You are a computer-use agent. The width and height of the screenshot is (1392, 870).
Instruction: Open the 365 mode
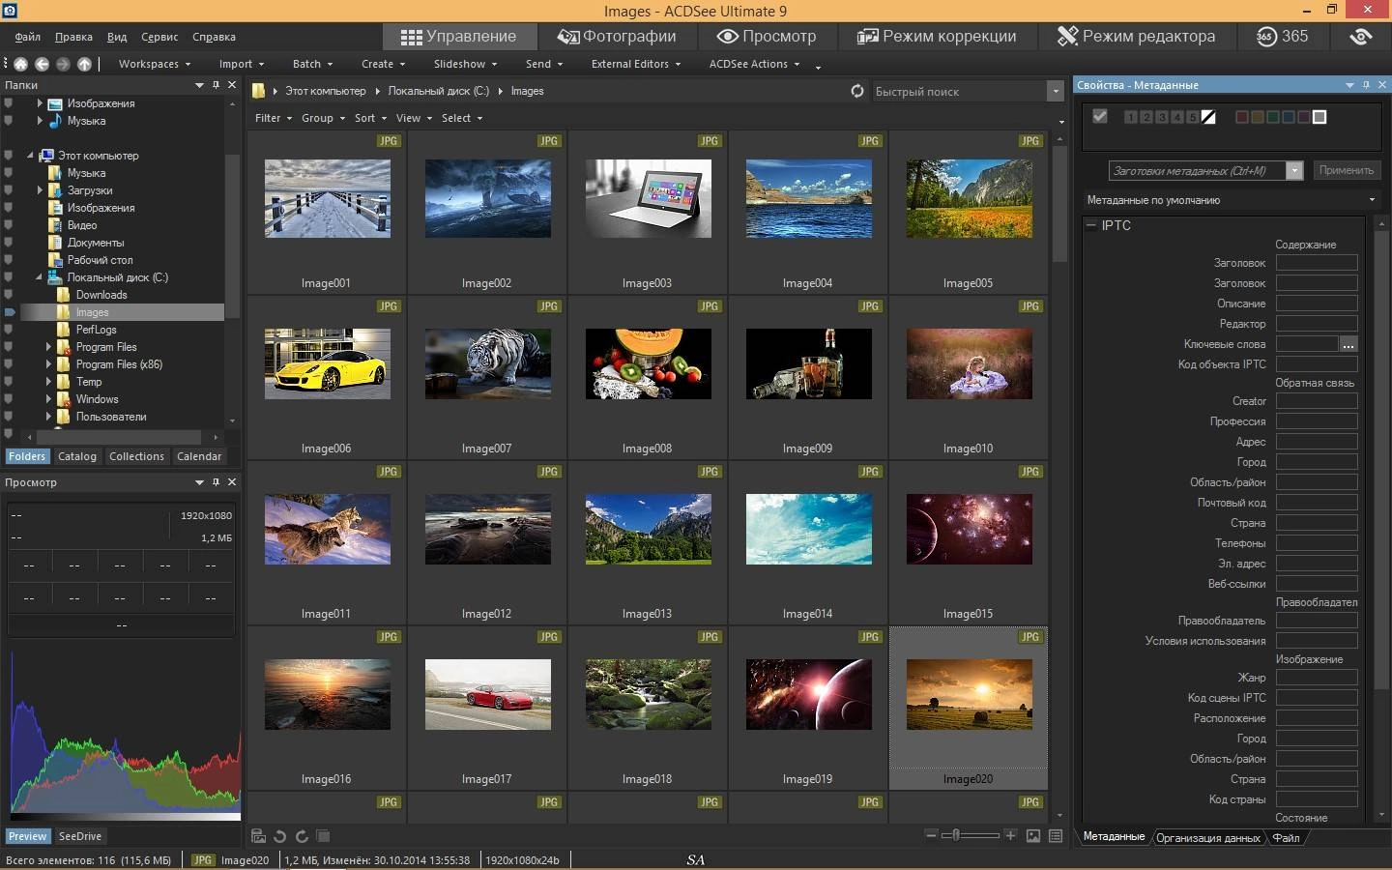(x=1282, y=36)
